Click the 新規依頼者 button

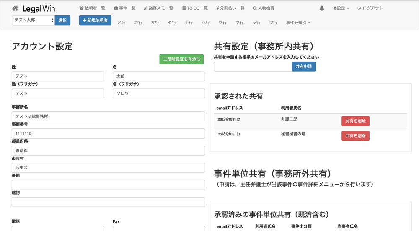coord(95,20)
